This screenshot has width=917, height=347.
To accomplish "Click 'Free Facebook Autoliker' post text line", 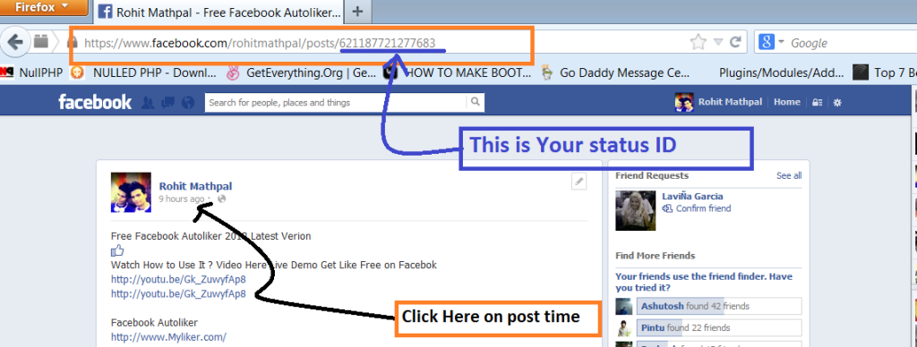I will pyautogui.click(x=211, y=237).
